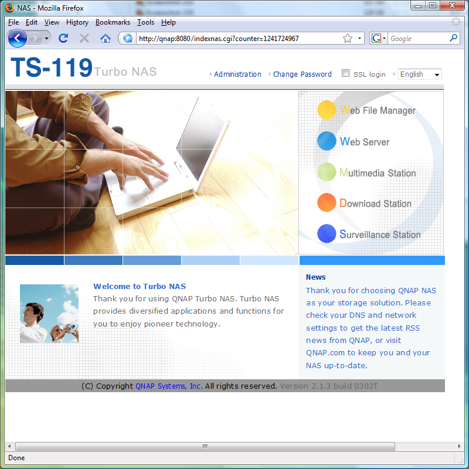Click the Version 2.1.3 build text
The height and width of the screenshot is (469, 469).
329,386
